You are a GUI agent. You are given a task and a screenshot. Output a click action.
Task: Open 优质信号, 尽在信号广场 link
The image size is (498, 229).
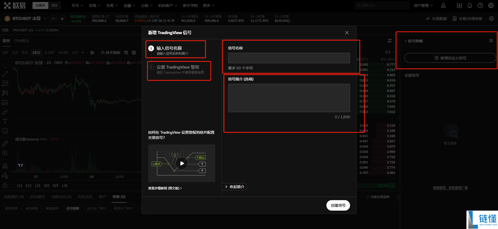click(x=450, y=188)
